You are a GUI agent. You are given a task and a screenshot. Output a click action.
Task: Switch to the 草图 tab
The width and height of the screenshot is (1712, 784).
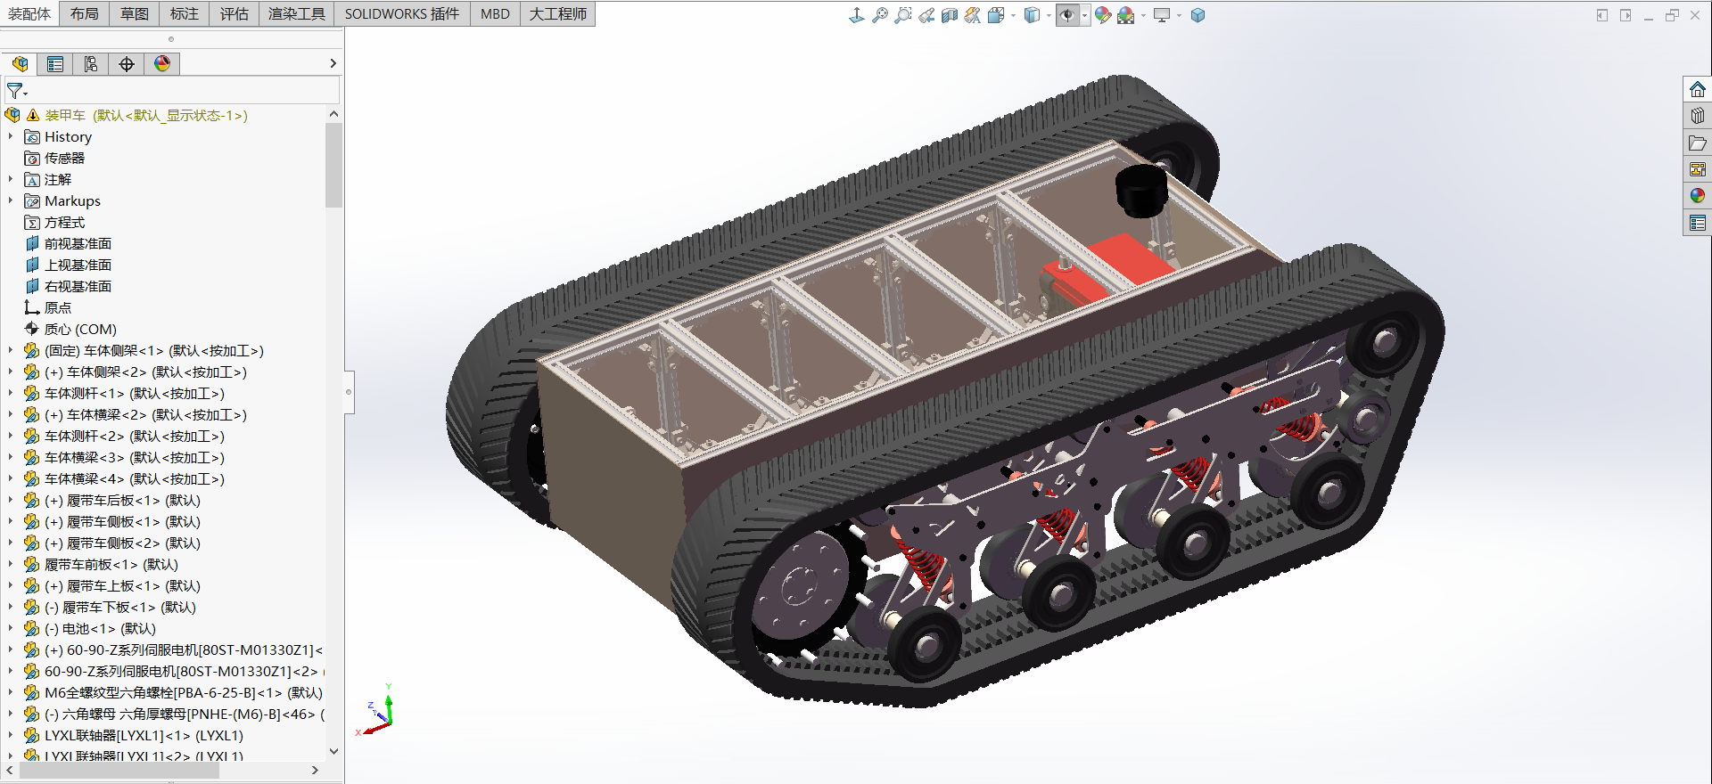click(135, 14)
